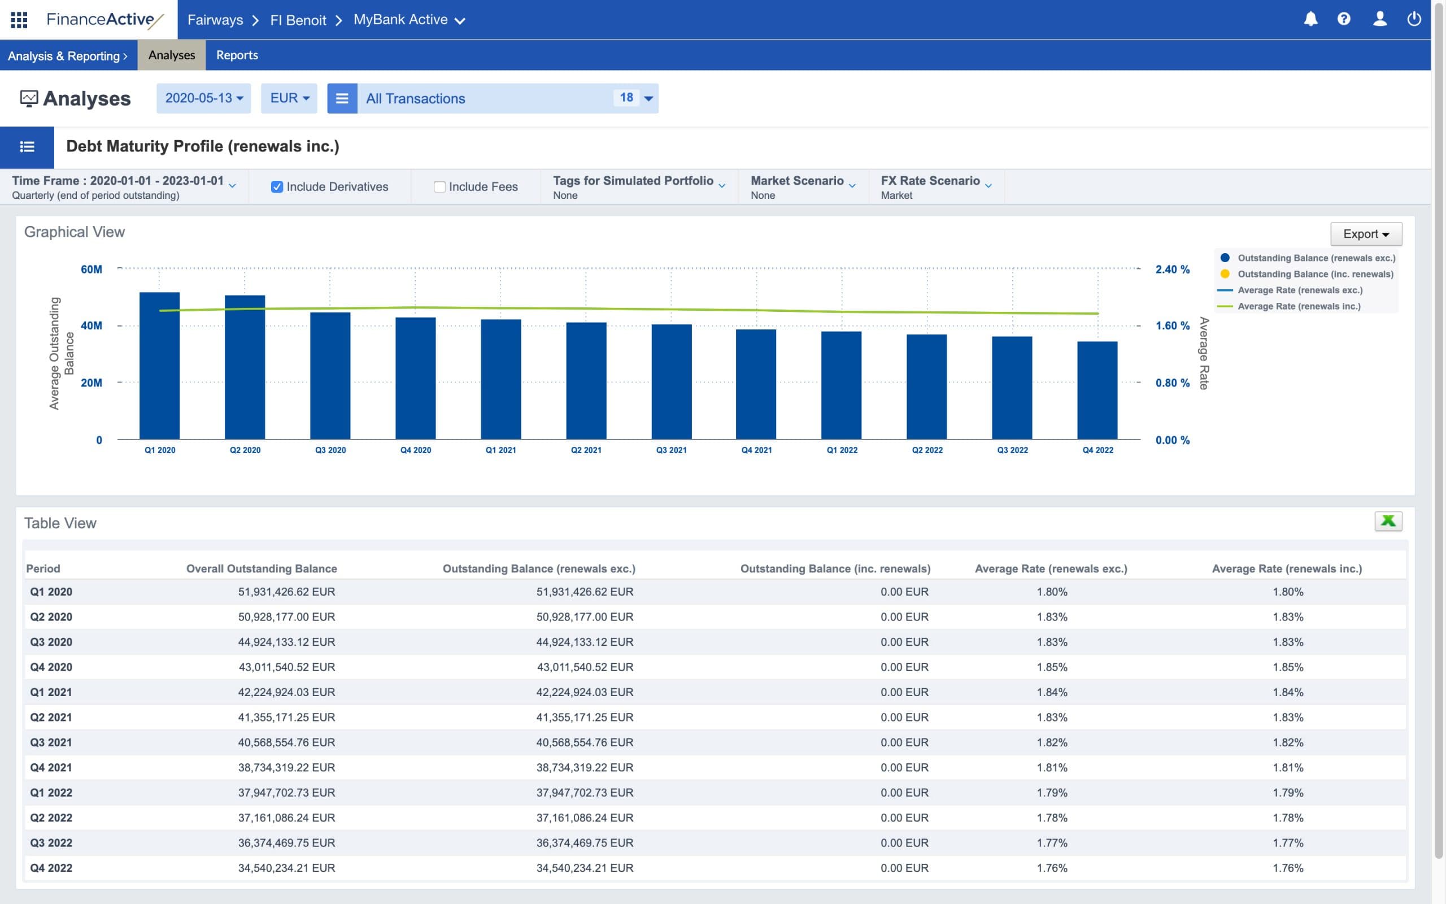Open the analyses list sidebar icon
Viewport: 1446px width, 904px height.
click(27, 147)
